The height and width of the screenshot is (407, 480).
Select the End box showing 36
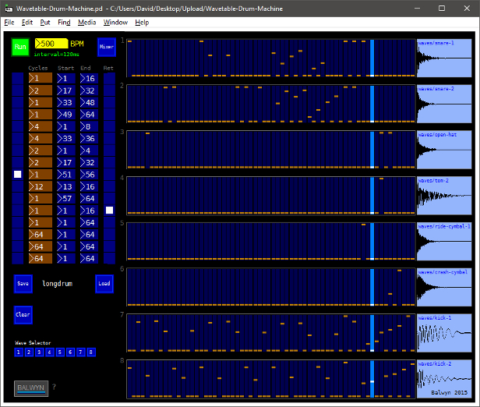click(89, 139)
